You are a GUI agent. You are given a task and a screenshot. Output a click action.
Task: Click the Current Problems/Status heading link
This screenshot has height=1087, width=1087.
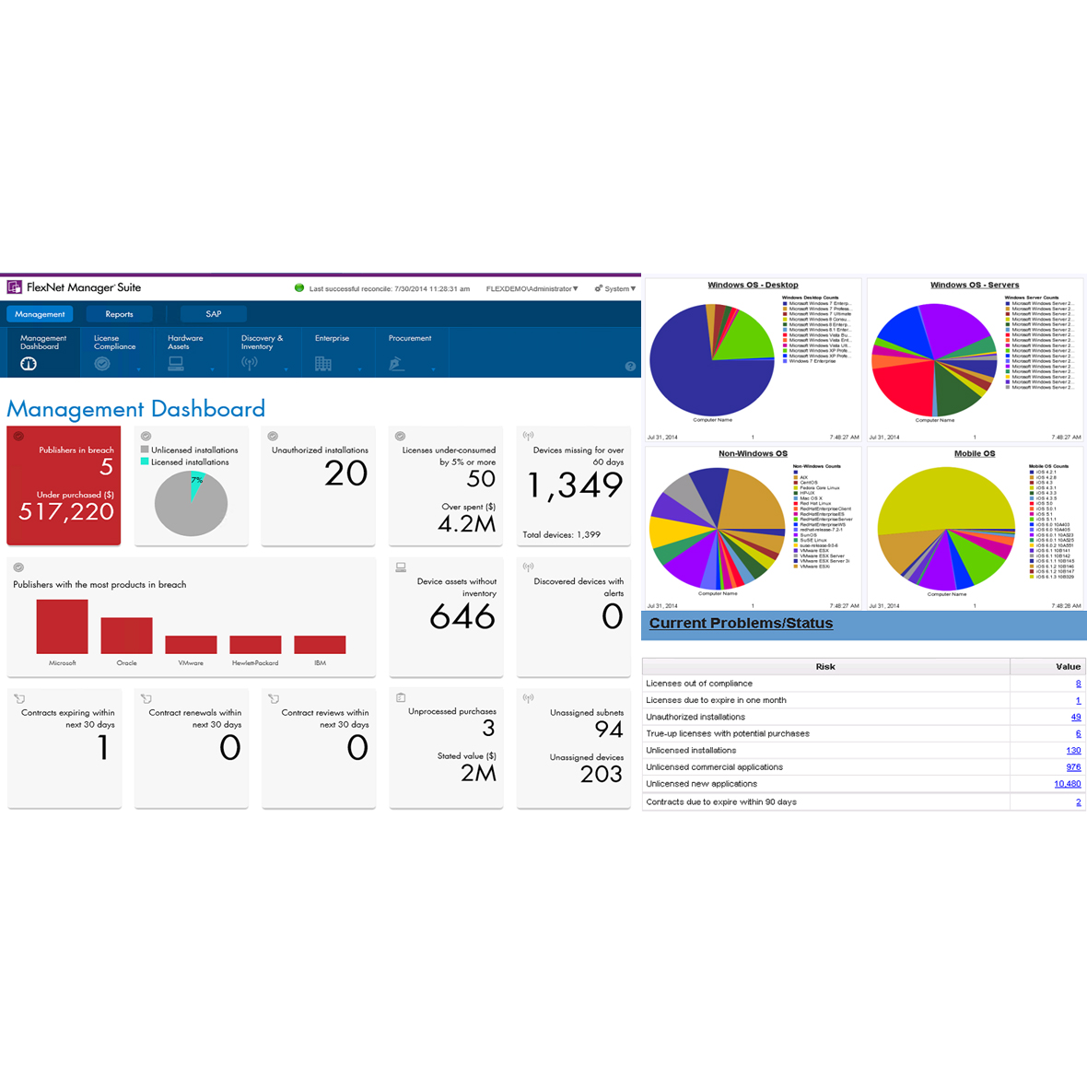pos(741,623)
